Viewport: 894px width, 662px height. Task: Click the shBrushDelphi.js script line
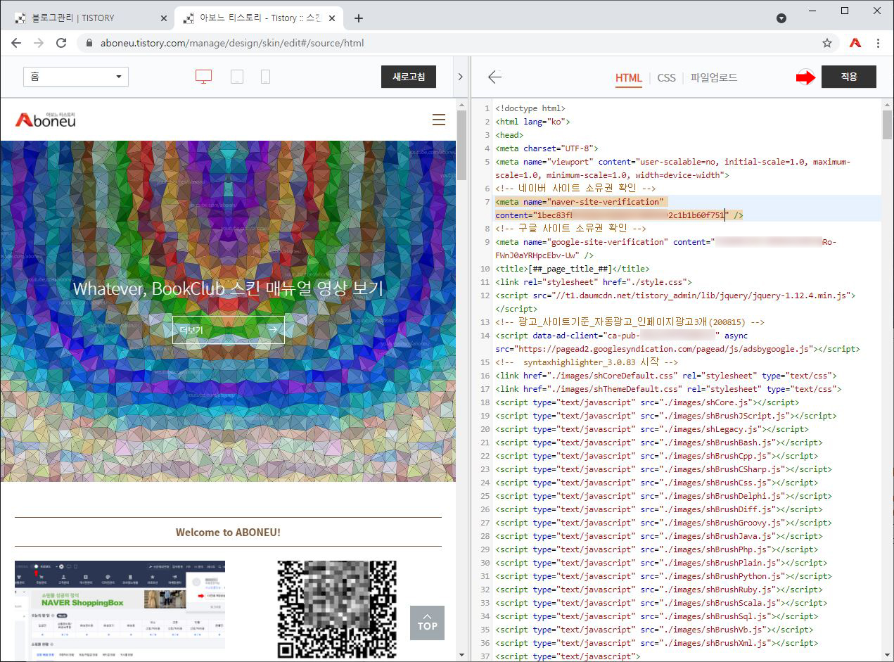(663, 496)
